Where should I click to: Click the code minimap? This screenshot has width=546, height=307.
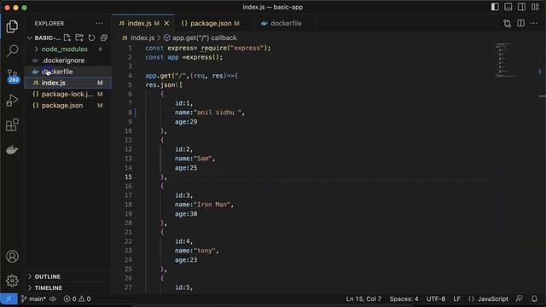click(505, 60)
